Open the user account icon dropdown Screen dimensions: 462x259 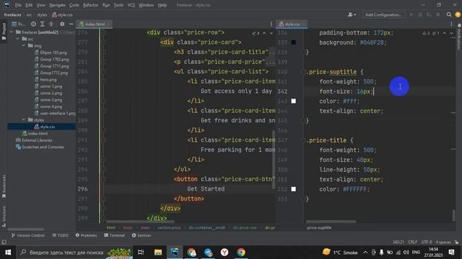(x=352, y=14)
